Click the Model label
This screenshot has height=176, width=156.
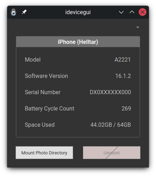point(33,59)
